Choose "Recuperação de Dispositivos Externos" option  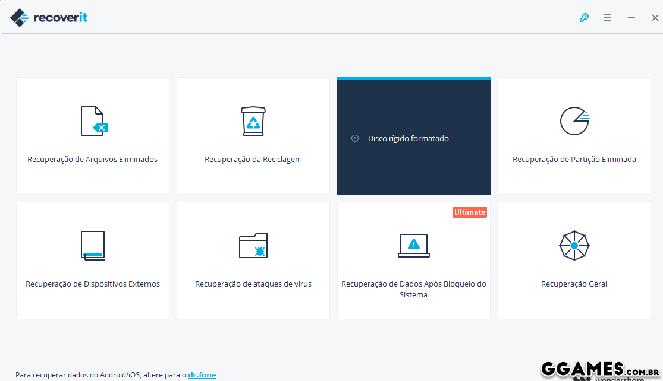(x=93, y=284)
